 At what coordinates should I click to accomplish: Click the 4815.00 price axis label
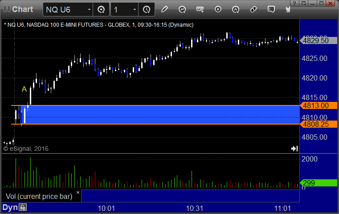click(314, 97)
